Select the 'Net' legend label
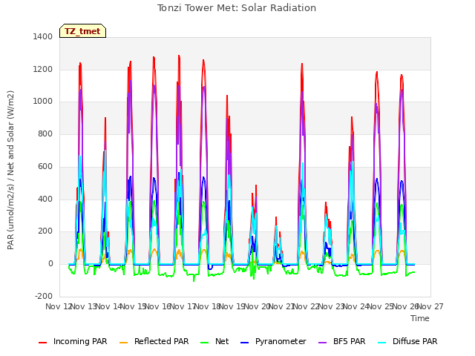This screenshot has width=475, height=356. (x=222, y=341)
